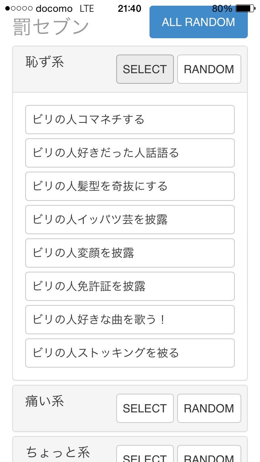Tap the 罰セブン app title
Screen dimensions: 260x462
point(51,27)
